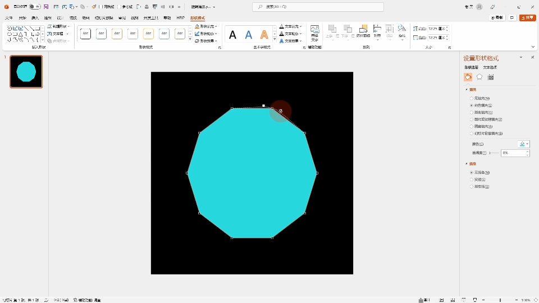Open the fill color picker dropdown
The width and height of the screenshot is (539, 303).
coord(523,144)
